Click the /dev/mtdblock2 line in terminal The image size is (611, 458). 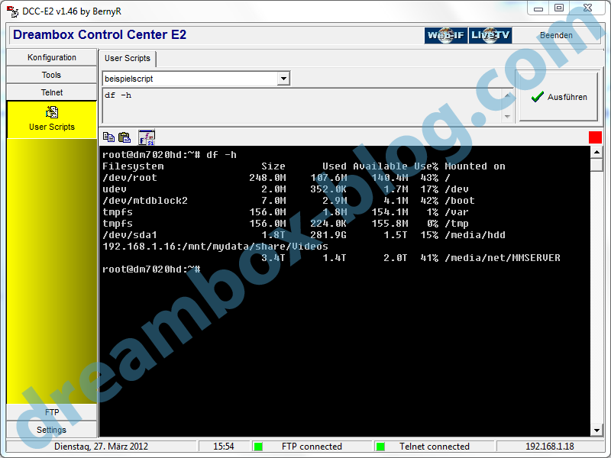pyautogui.click(x=289, y=201)
